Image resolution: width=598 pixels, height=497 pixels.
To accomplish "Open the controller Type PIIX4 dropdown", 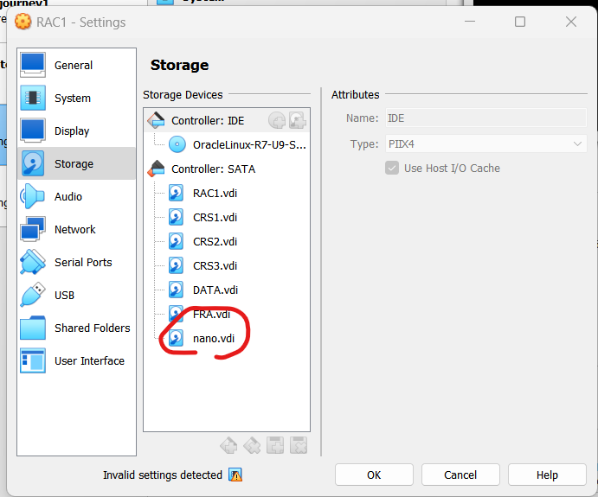I will pyautogui.click(x=485, y=144).
